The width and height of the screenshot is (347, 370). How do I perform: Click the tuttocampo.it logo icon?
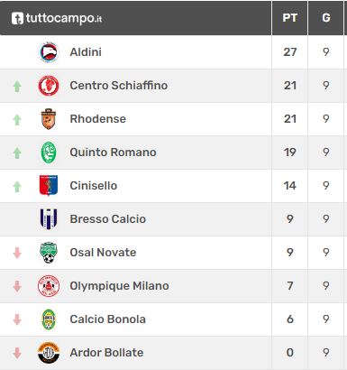tap(17, 18)
